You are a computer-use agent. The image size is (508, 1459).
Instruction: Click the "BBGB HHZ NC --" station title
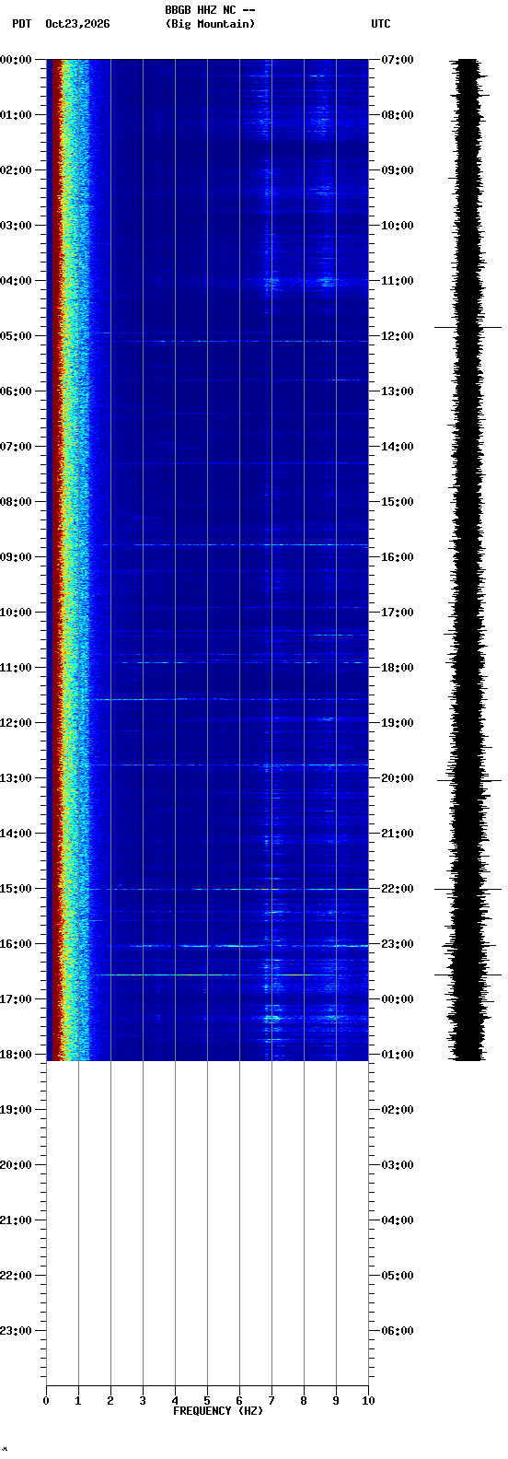coord(210,10)
